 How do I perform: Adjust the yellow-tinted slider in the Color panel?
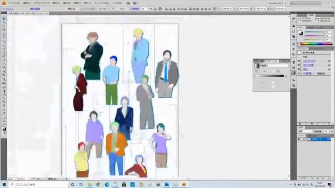(315, 40)
